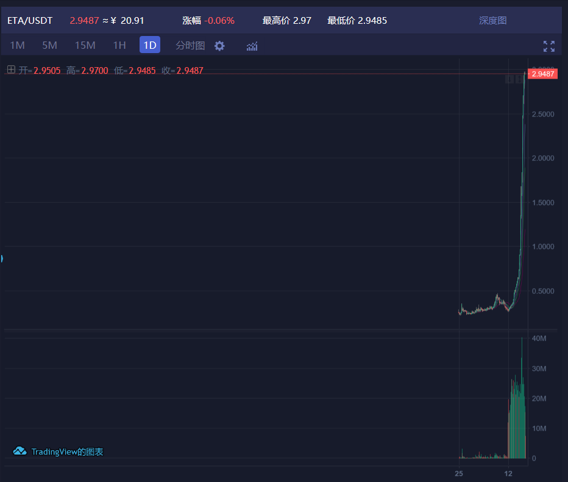This screenshot has height=482, width=568.
Task: Open the TradingView的图表 link
Action: [68, 451]
